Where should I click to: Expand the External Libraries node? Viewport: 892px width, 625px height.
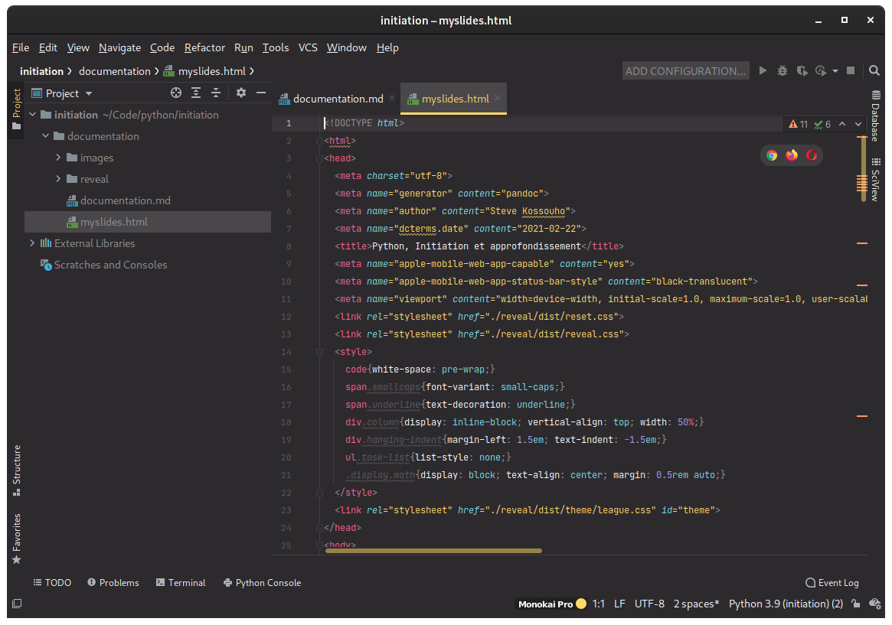[x=32, y=243]
